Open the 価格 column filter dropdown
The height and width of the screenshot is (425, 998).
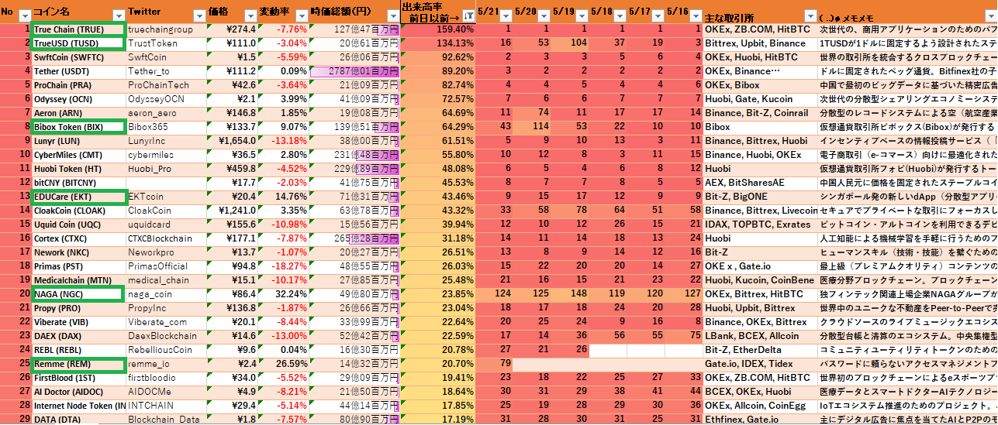click(x=250, y=15)
